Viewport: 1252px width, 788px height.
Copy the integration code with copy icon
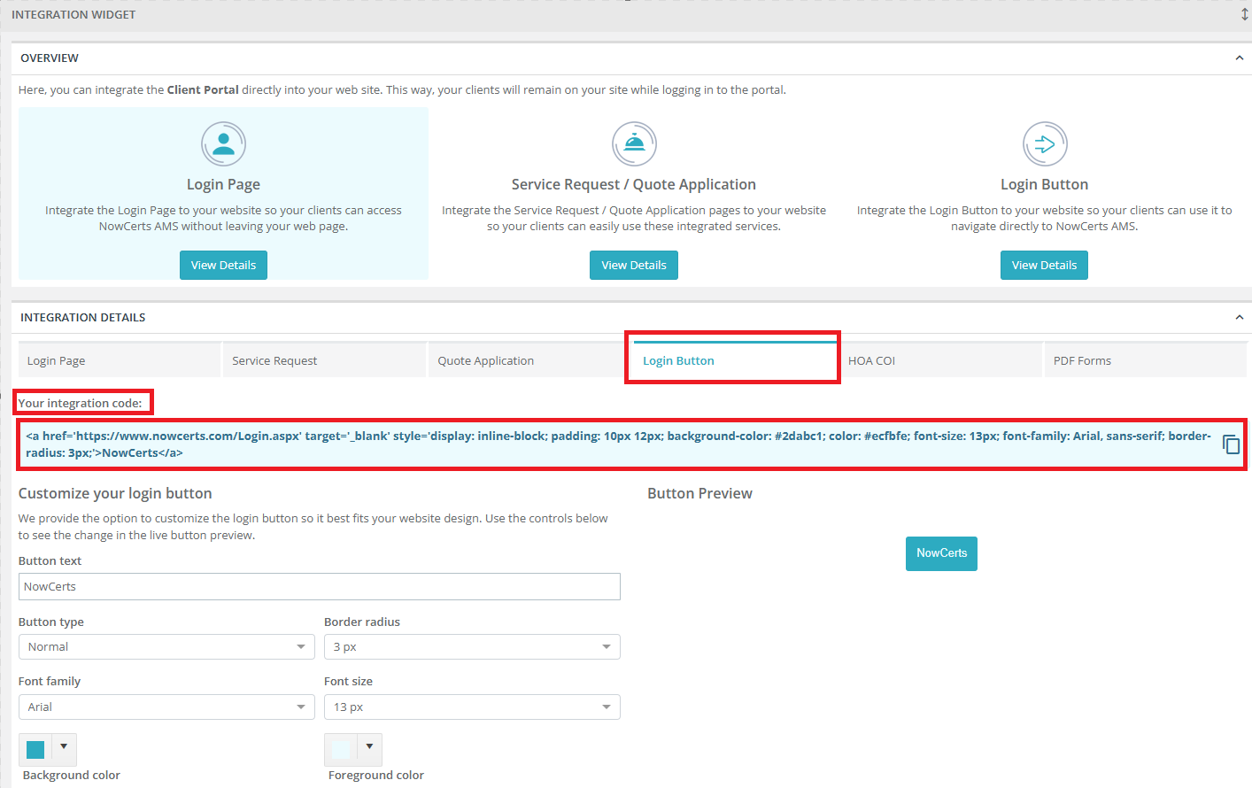click(1231, 444)
